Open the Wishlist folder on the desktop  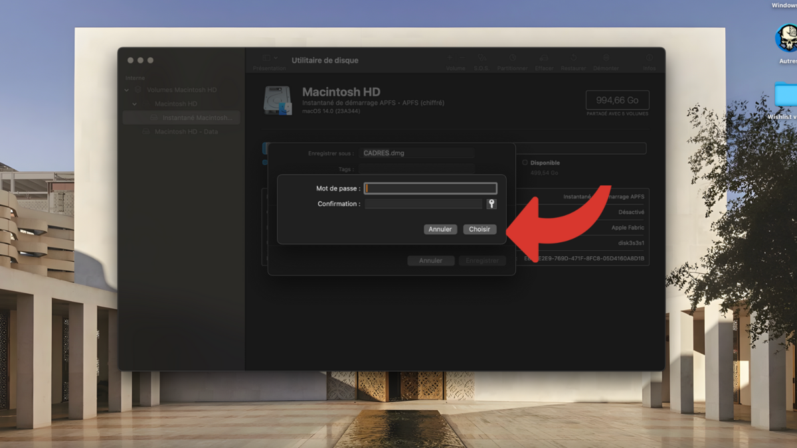tap(786, 95)
